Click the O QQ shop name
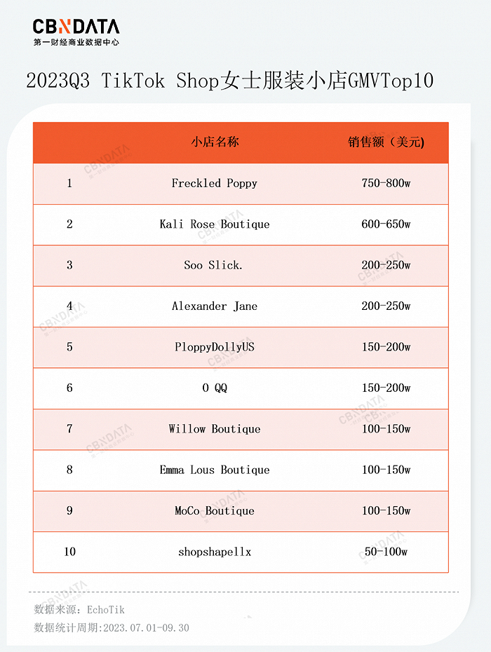This screenshot has height=652, width=491. pyautogui.click(x=215, y=388)
